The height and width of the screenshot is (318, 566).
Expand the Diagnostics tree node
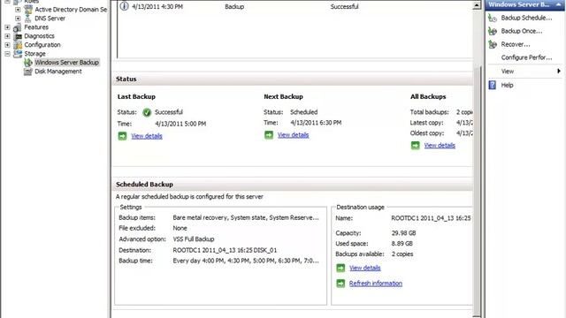click(x=7, y=36)
